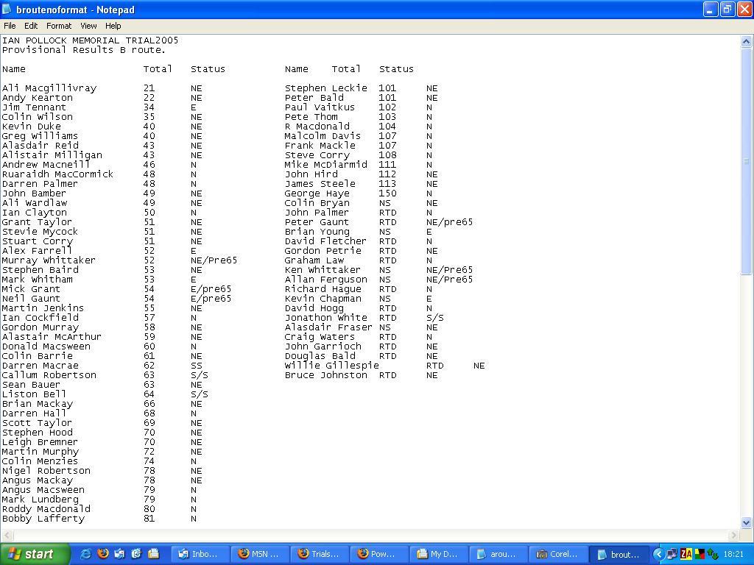Open the Help menu
754x565 pixels.
113,26
